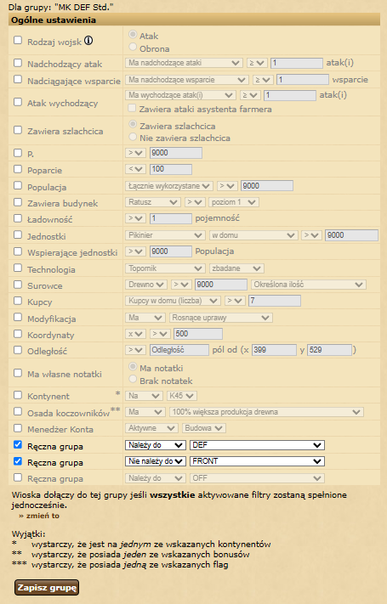The width and height of the screenshot is (387, 604).
Task: Enable the Kupcy filter checkbox
Action: (x=18, y=301)
